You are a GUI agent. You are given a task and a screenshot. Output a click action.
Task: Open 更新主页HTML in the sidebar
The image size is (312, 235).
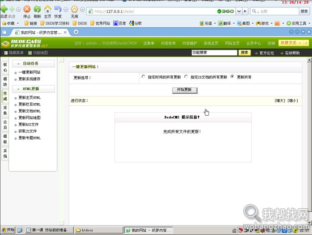pos(29,97)
